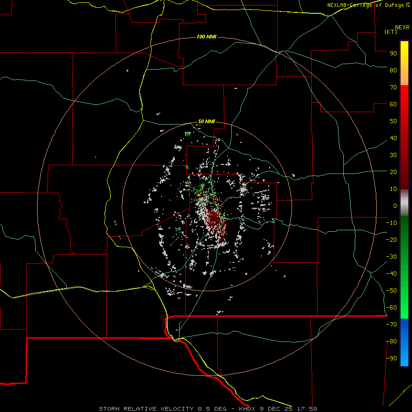Click the green patch below 50 NMI label
The height and width of the screenshot is (412, 412).
click(188, 134)
